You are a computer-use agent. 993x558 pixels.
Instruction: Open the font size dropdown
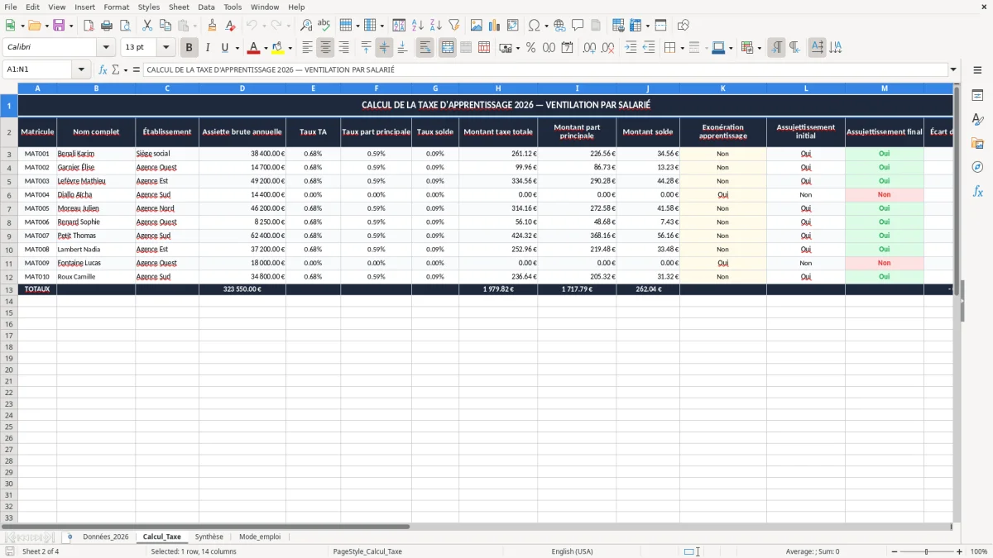165,48
